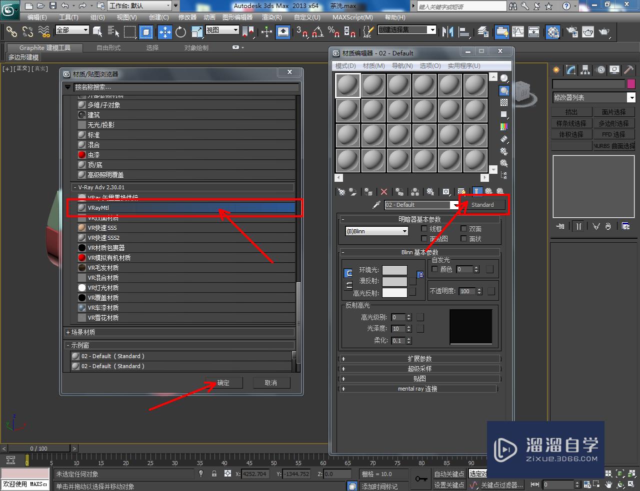The width and height of the screenshot is (640, 491).
Task: Open Curve Editor from main toolbar
Action: click(518, 32)
